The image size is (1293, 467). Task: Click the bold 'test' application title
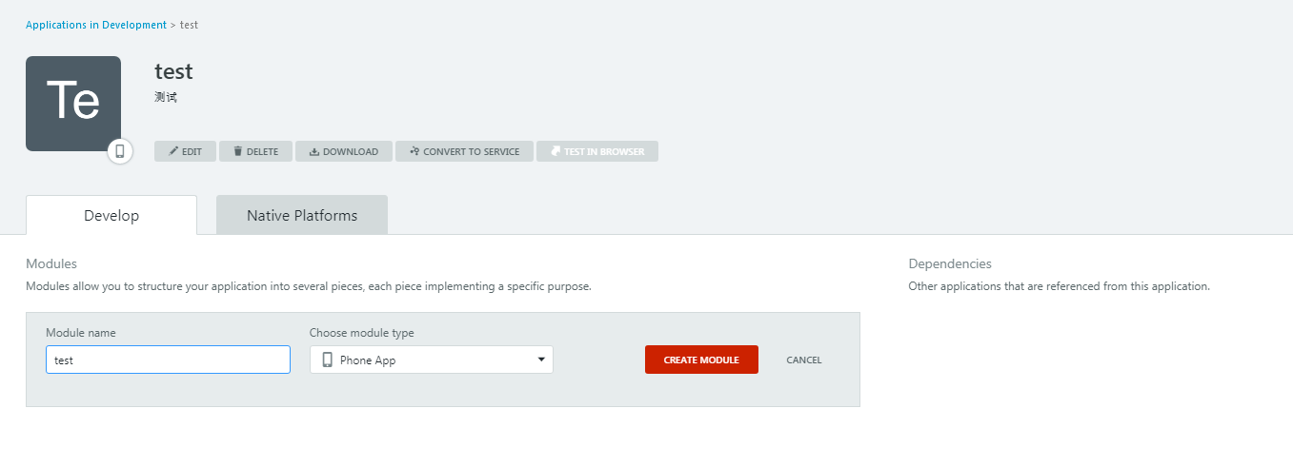173,71
